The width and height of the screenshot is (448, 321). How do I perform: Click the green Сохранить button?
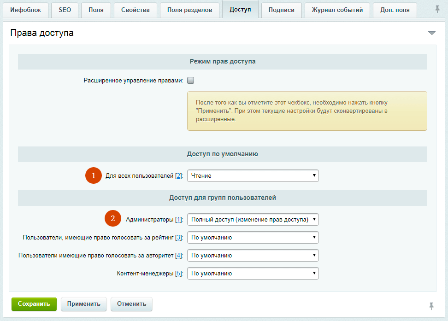point(34,304)
